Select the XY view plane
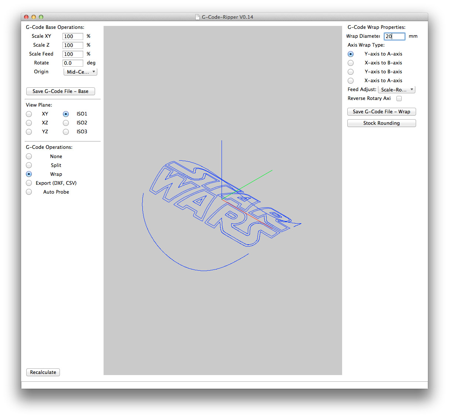 pos(29,114)
